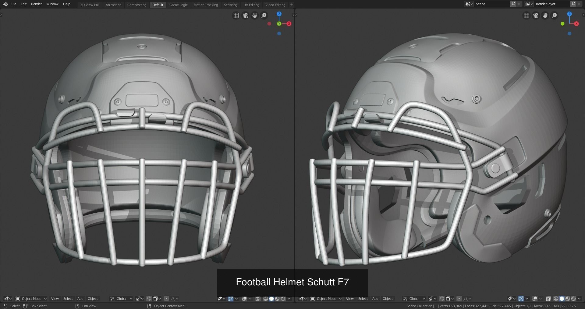Click the zoom magnifier in right viewport
Viewport: 585px width, 309px height.
(x=555, y=15)
